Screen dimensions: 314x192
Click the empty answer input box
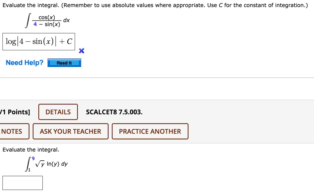click(x=22, y=182)
